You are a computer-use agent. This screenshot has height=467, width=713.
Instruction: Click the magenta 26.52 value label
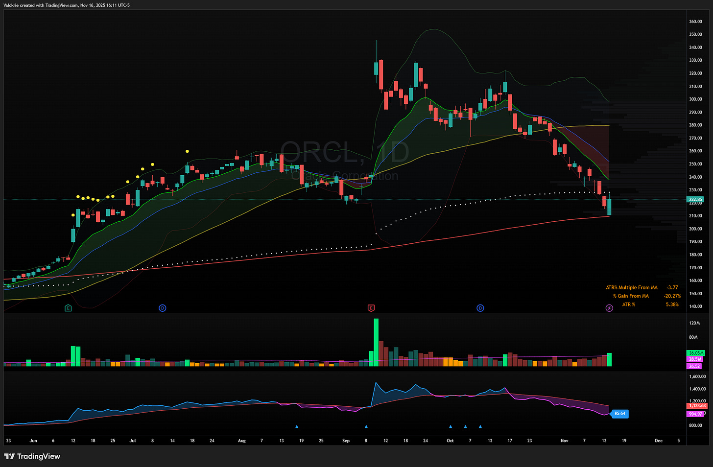694,366
